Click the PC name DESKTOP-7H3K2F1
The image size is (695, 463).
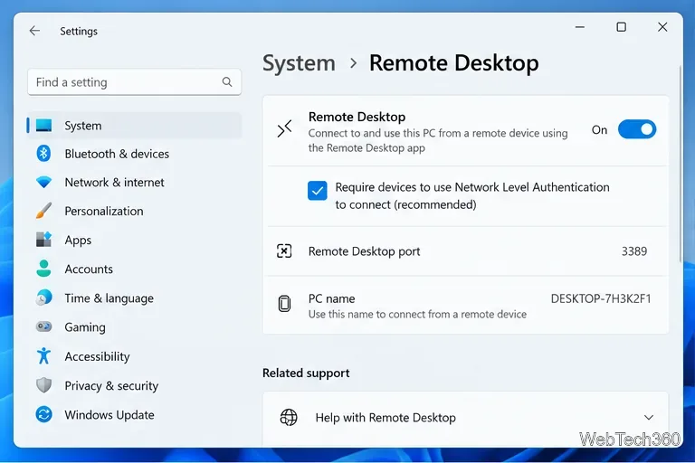click(x=601, y=298)
